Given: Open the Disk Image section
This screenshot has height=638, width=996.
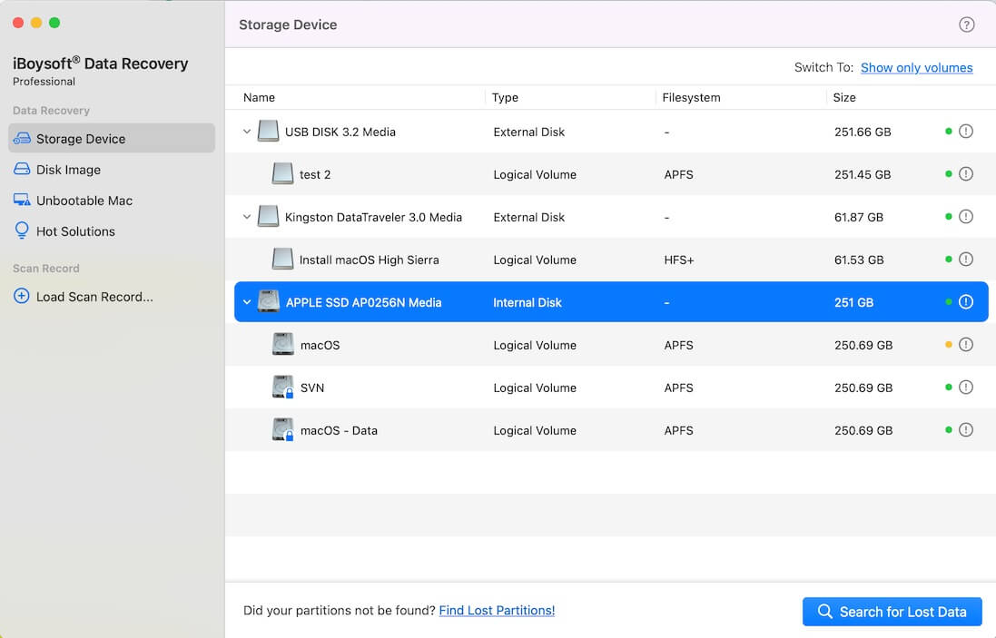Looking at the screenshot, I should [69, 170].
